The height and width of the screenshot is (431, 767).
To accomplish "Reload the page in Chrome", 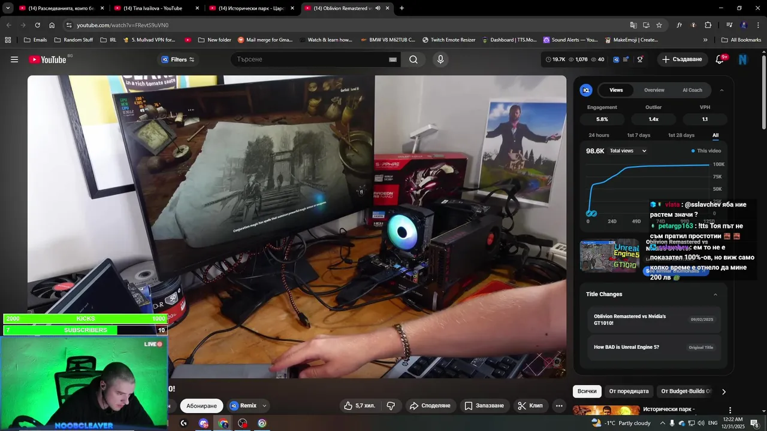I will [x=37, y=25].
